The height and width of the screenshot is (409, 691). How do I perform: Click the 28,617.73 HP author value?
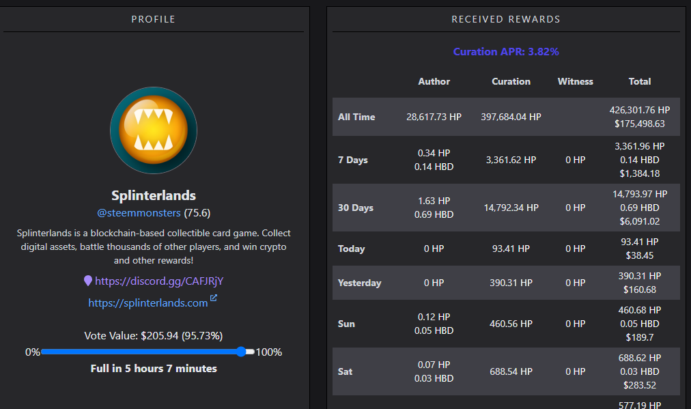tap(434, 117)
